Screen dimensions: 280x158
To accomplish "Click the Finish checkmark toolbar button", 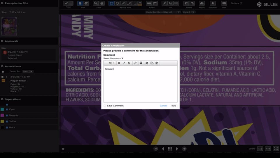I will (68, 3).
